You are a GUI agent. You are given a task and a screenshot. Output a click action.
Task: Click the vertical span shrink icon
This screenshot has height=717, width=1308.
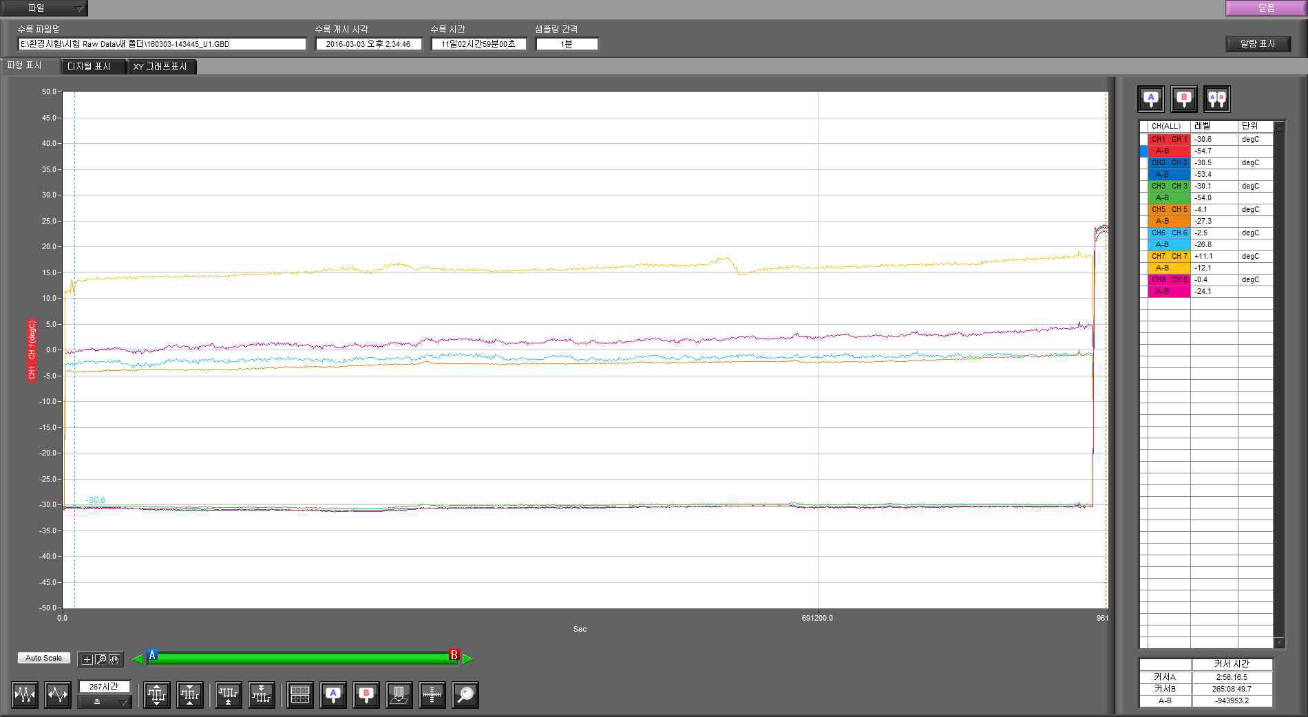[190, 695]
